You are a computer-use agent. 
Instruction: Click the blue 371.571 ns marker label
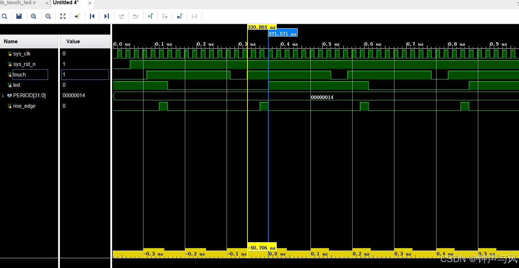click(x=283, y=32)
